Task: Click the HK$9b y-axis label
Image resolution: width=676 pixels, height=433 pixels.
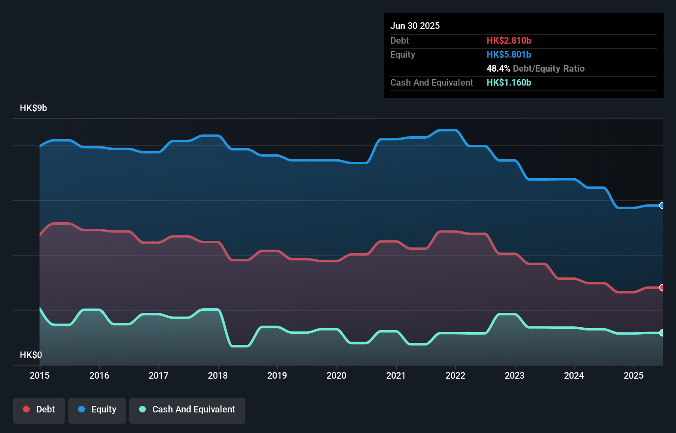Action: pyautogui.click(x=33, y=108)
